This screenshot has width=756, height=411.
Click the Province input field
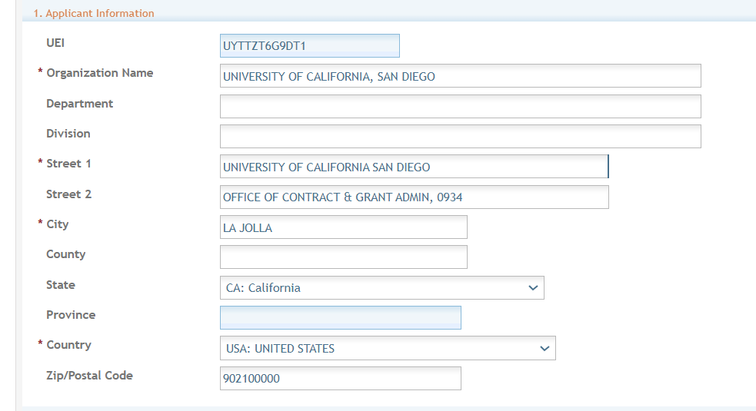tap(340, 318)
